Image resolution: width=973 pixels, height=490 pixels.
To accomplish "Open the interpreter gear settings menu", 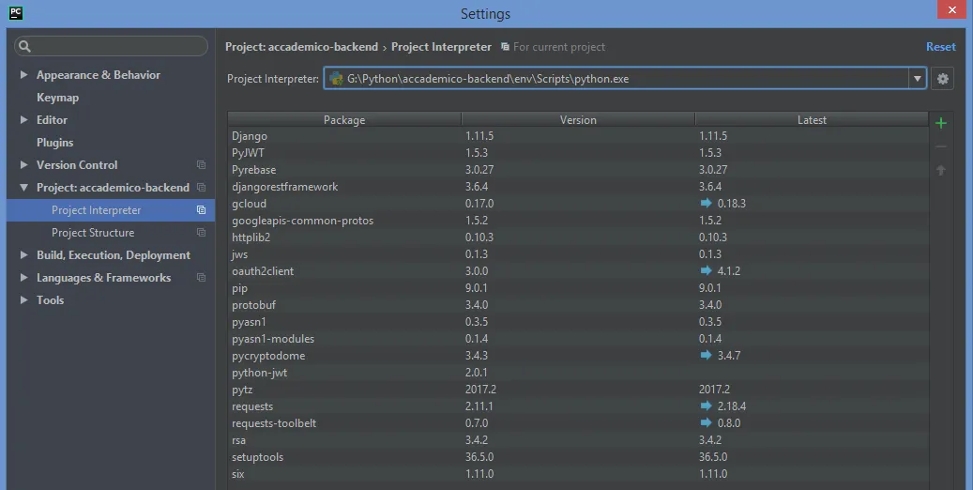I will coord(943,79).
